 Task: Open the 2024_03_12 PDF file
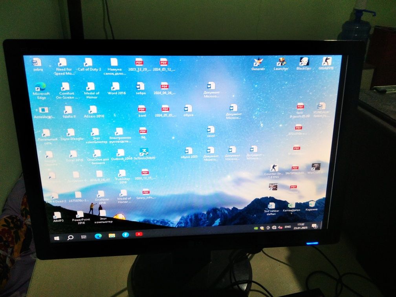tap(164, 65)
